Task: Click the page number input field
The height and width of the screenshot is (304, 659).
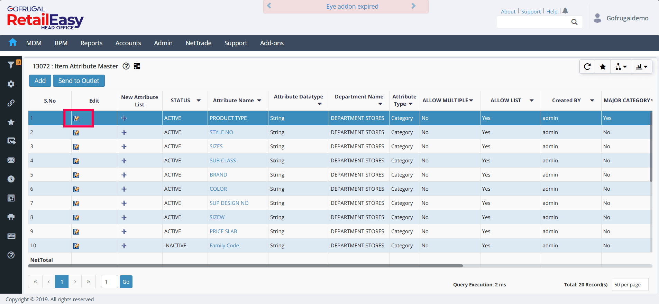Action: click(x=109, y=282)
